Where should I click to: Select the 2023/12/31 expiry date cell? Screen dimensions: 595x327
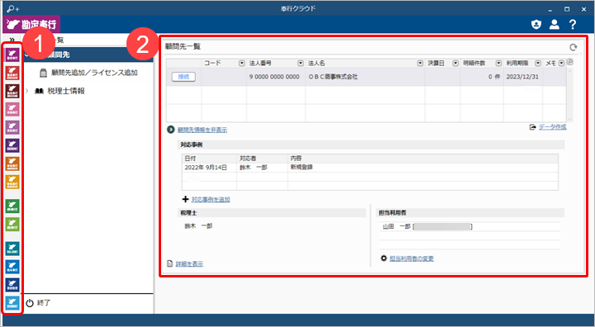(523, 77)
